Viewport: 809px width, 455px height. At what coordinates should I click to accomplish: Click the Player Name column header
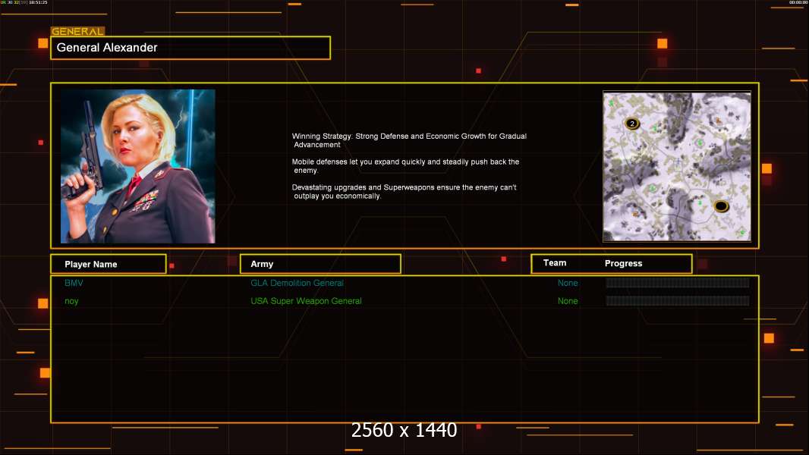pos(109,264)
